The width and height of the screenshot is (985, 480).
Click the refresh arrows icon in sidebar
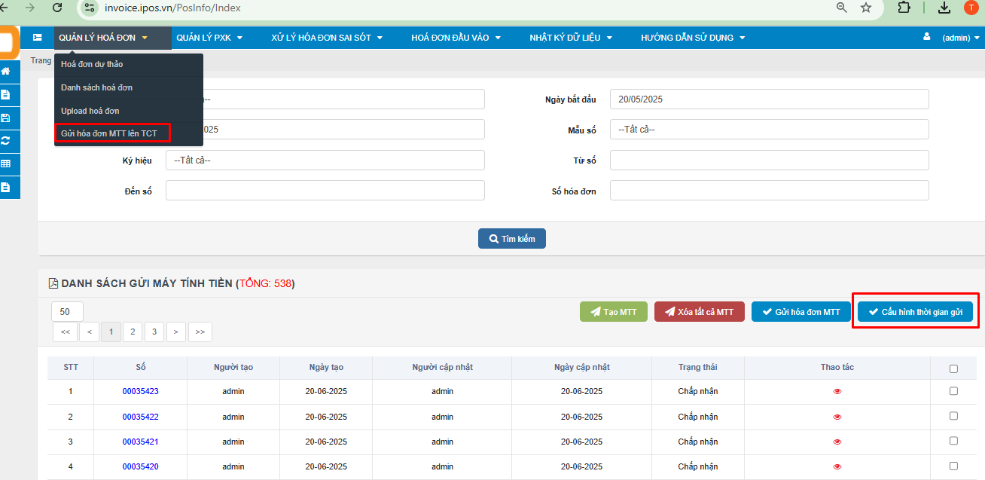(x=6, y=140)
